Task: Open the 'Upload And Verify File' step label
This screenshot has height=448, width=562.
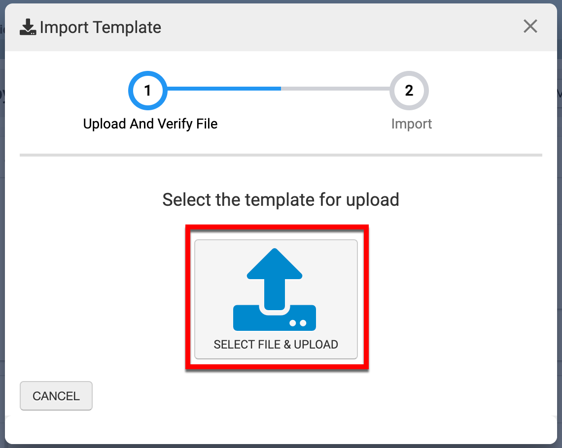Action: [x=150, y=124]
